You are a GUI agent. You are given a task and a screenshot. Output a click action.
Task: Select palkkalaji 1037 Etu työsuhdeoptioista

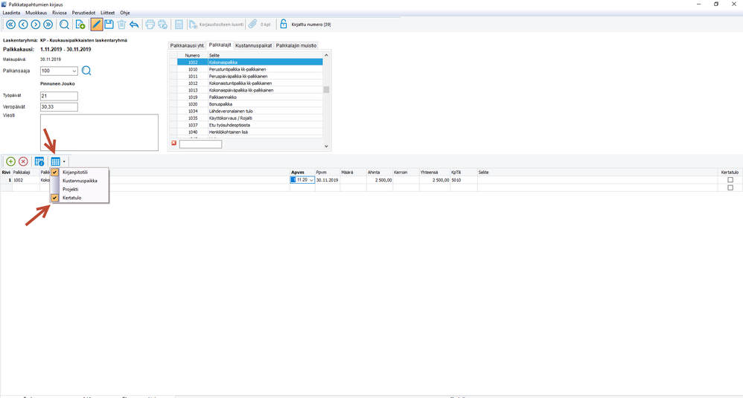click(x=249, y=125)
